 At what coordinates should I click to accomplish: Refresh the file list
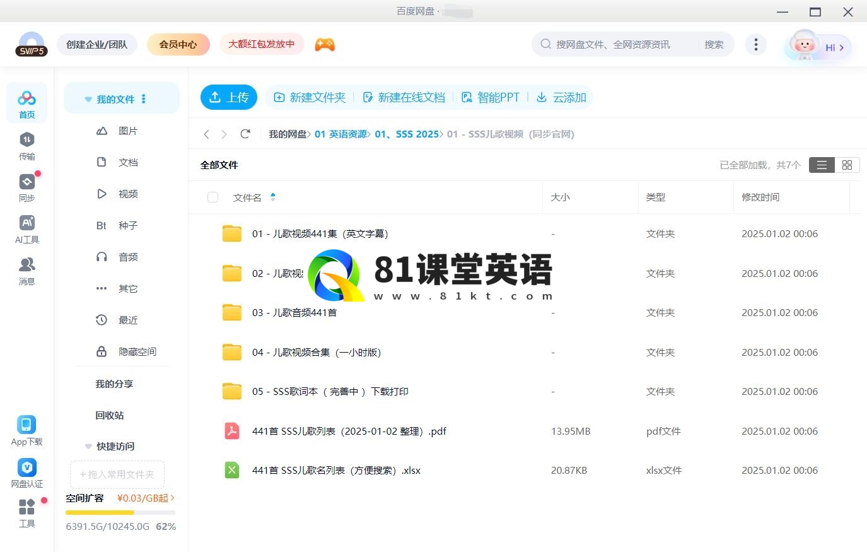click(245, 134)
